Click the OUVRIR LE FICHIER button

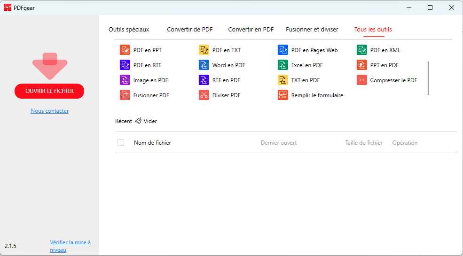tap(49, 91)
